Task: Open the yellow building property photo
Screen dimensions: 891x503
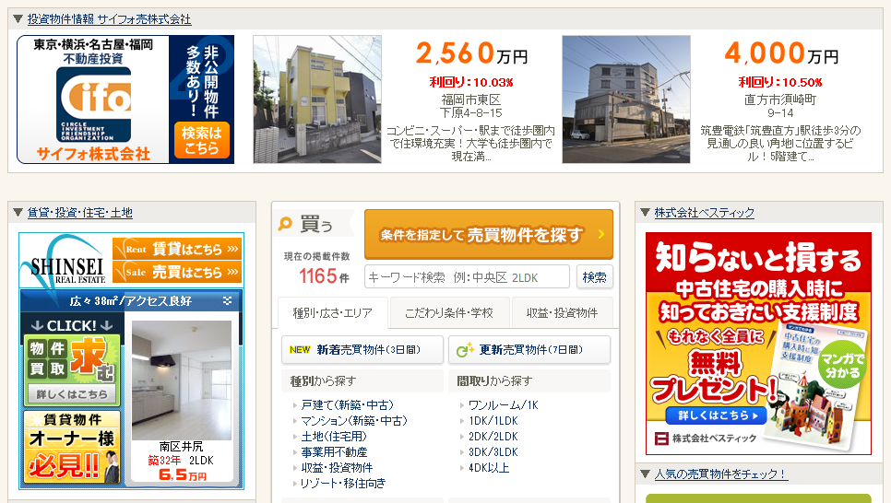Action: [x=316, y=99]
